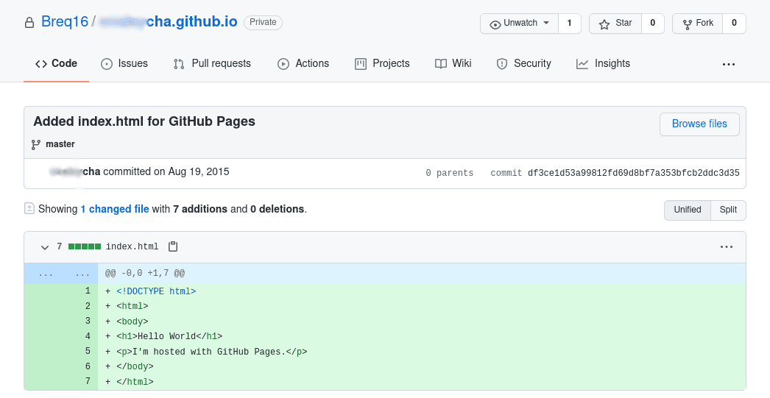
Task: Open the Breq16 owner profile link
Action: [x=65, y=22]
